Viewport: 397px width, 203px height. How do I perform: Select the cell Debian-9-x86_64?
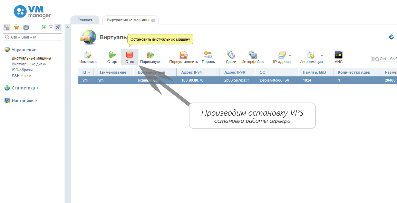[x=274, y=80]
